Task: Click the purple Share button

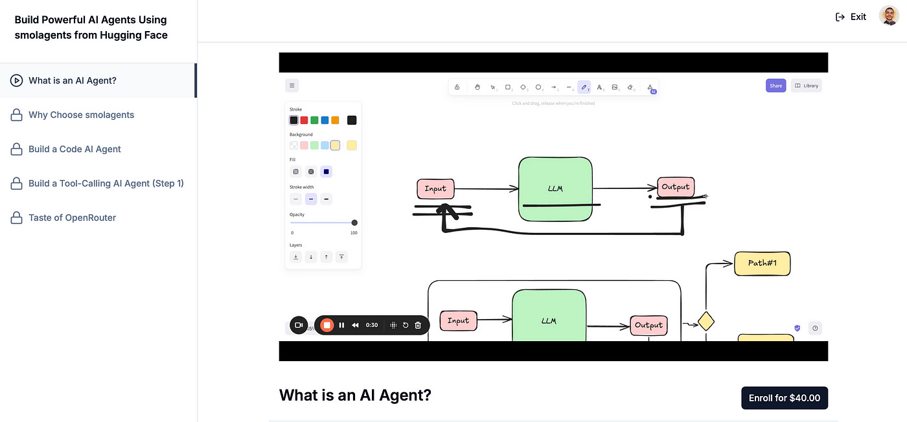Action: click(x=775, y=85)
